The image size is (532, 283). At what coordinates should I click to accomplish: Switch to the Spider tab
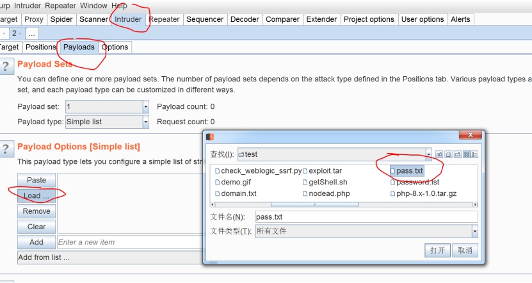[x=61, y=19]
